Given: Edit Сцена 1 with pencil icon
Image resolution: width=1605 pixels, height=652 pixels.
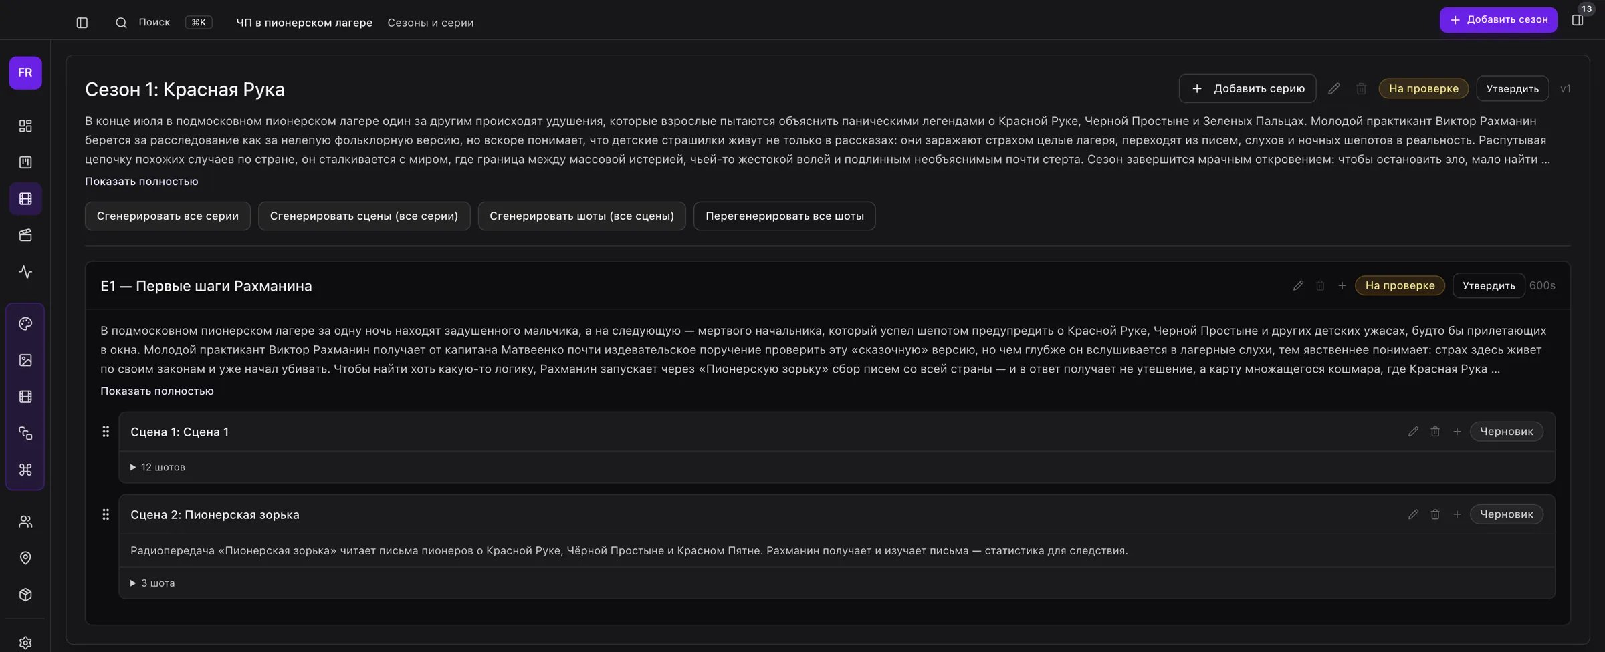Looking at the screenshot, I should click(1413, 432).
